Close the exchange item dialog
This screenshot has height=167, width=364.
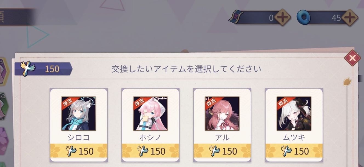coord(352,58)
